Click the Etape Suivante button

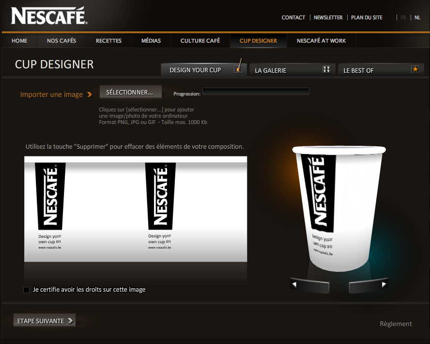[x=45, y=320]
